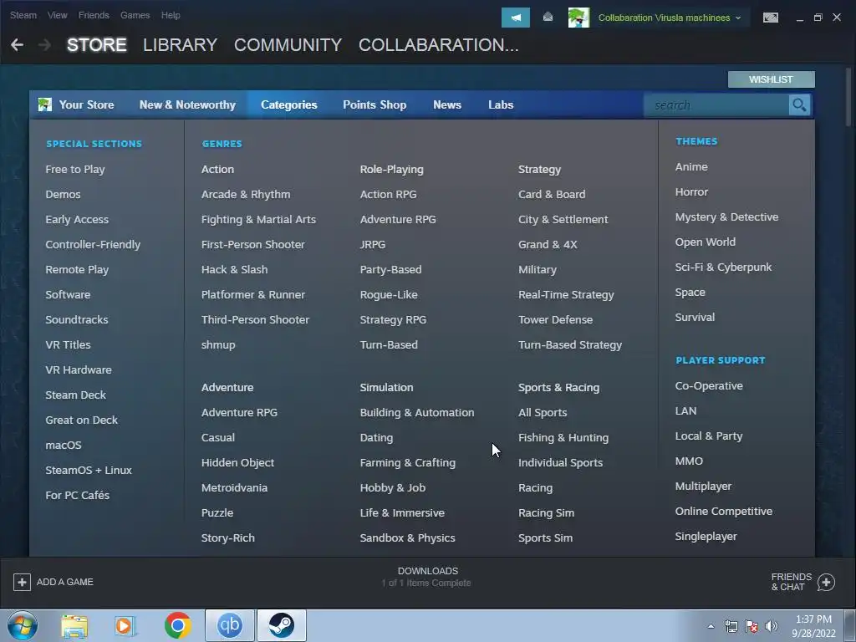Open the Free to Play section
Screen dimensions: 856x642
tap(74, 169)
